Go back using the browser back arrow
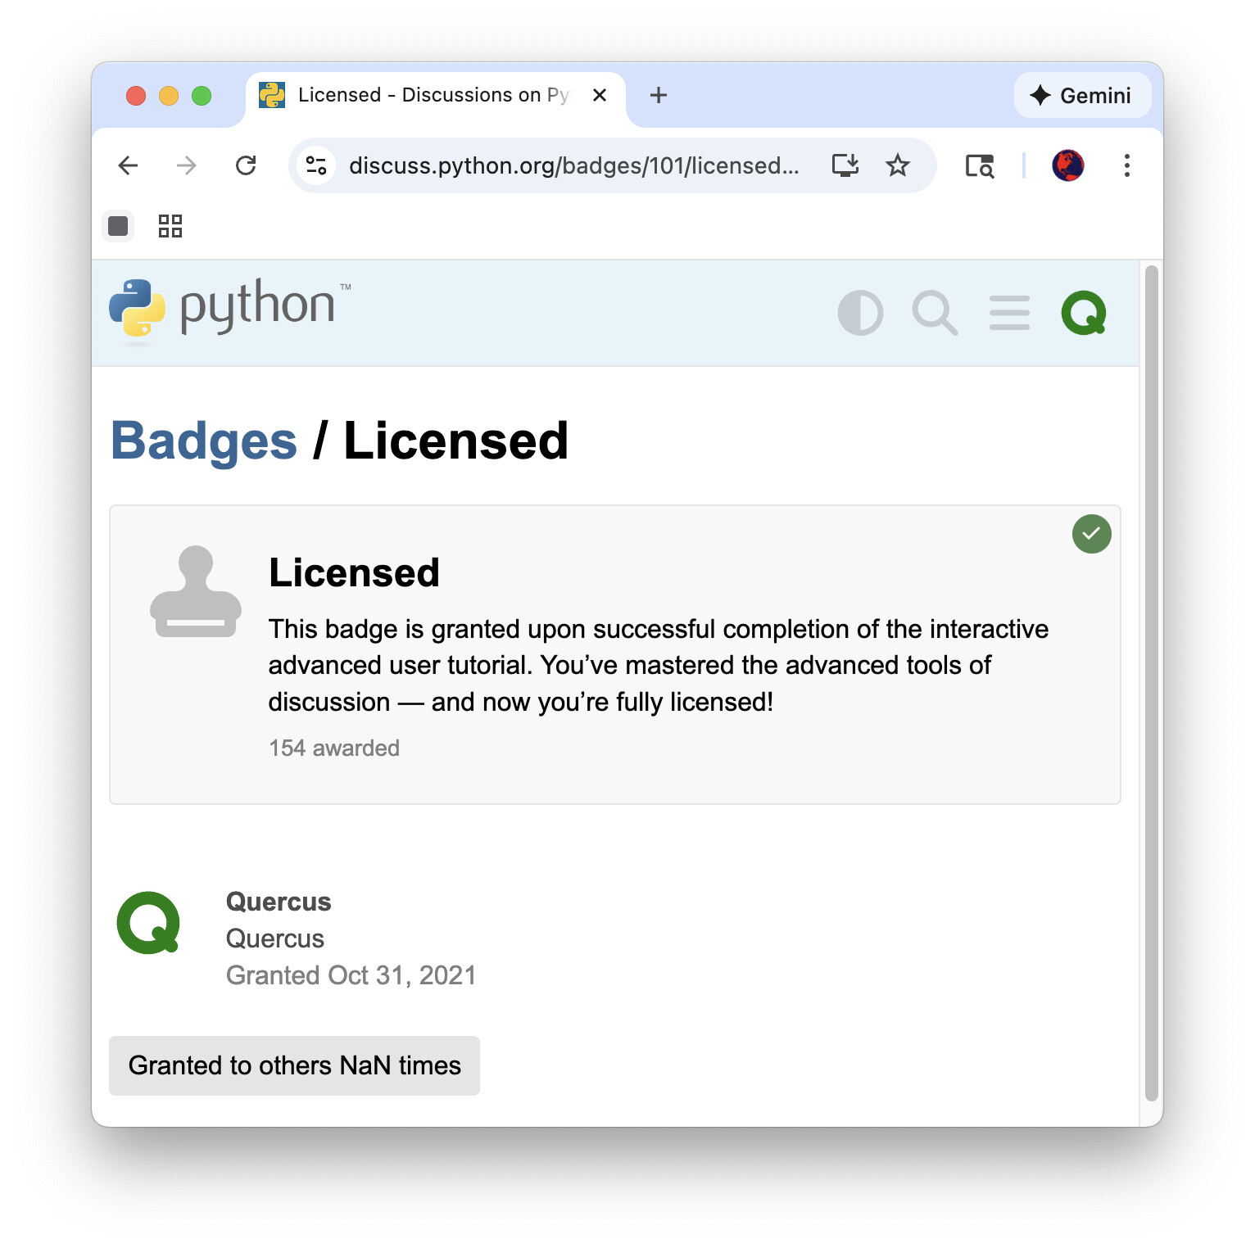 click(x=128, y=165)
